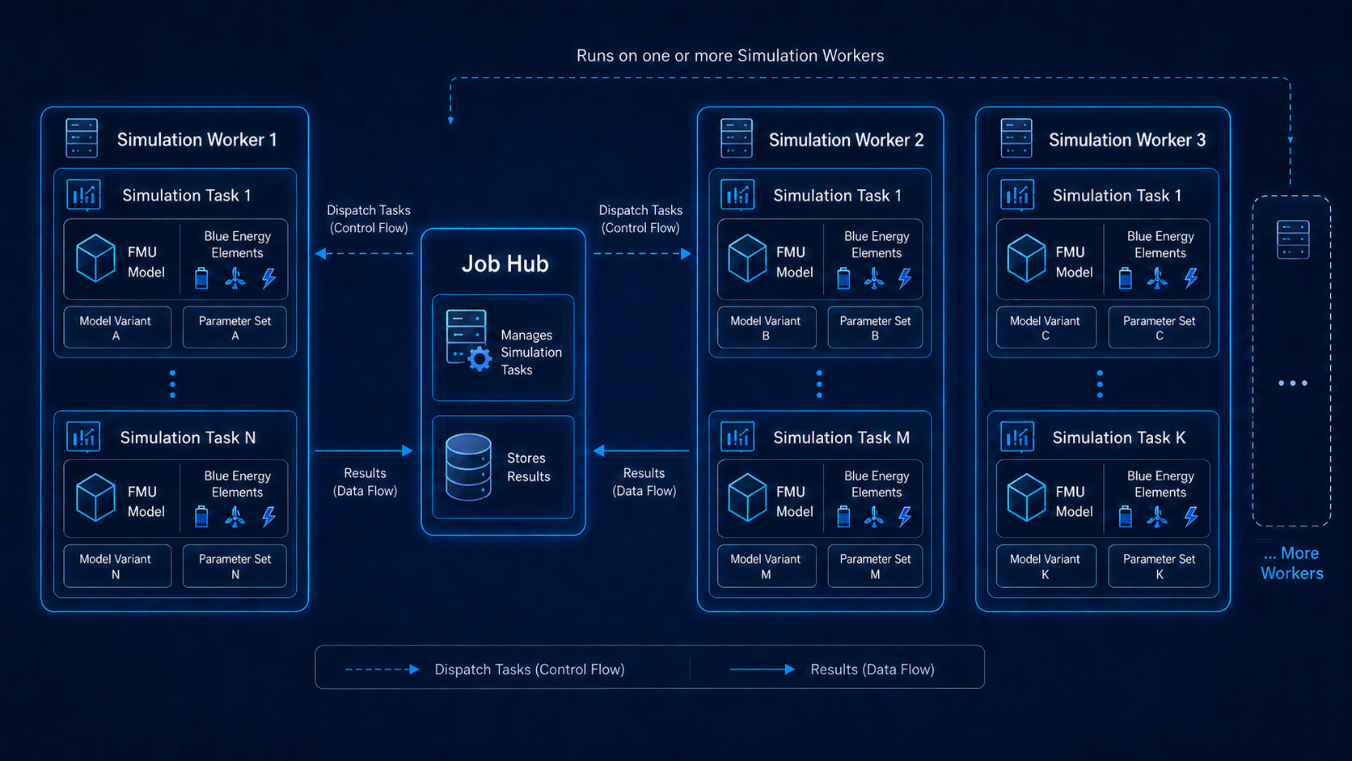Click the Job Hub title
Viewport: 1352px width, 761px height.
pos(505,264)
